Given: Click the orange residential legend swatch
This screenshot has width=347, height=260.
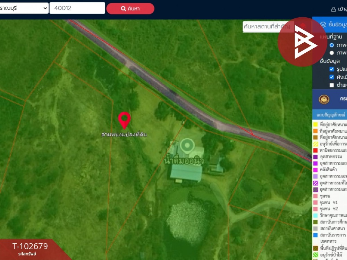Looking at the screenshot, I should 315,131.
